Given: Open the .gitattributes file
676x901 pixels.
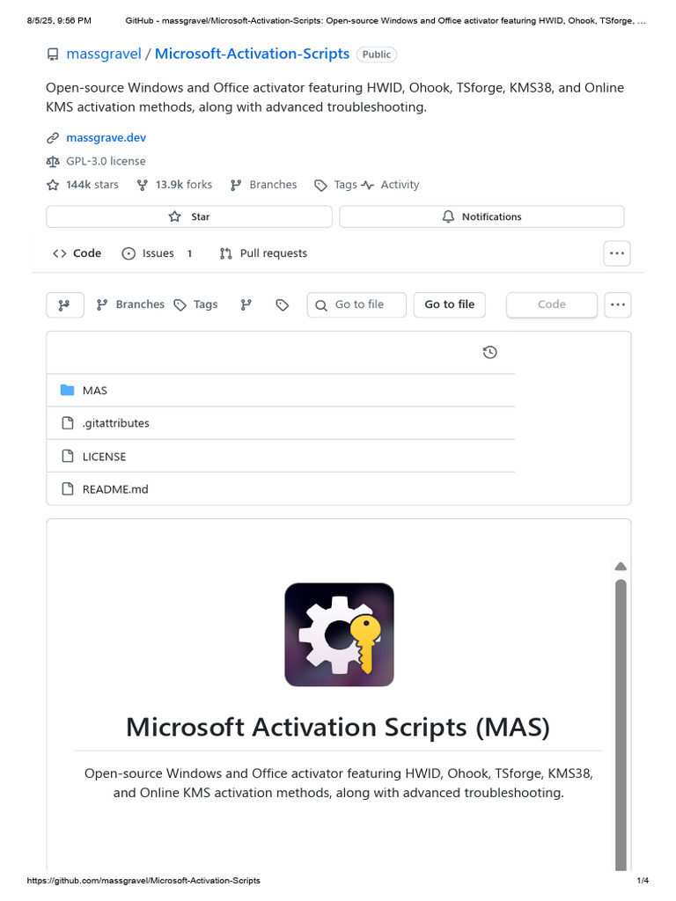Looking at the screenshot, I should click(115, 423).
